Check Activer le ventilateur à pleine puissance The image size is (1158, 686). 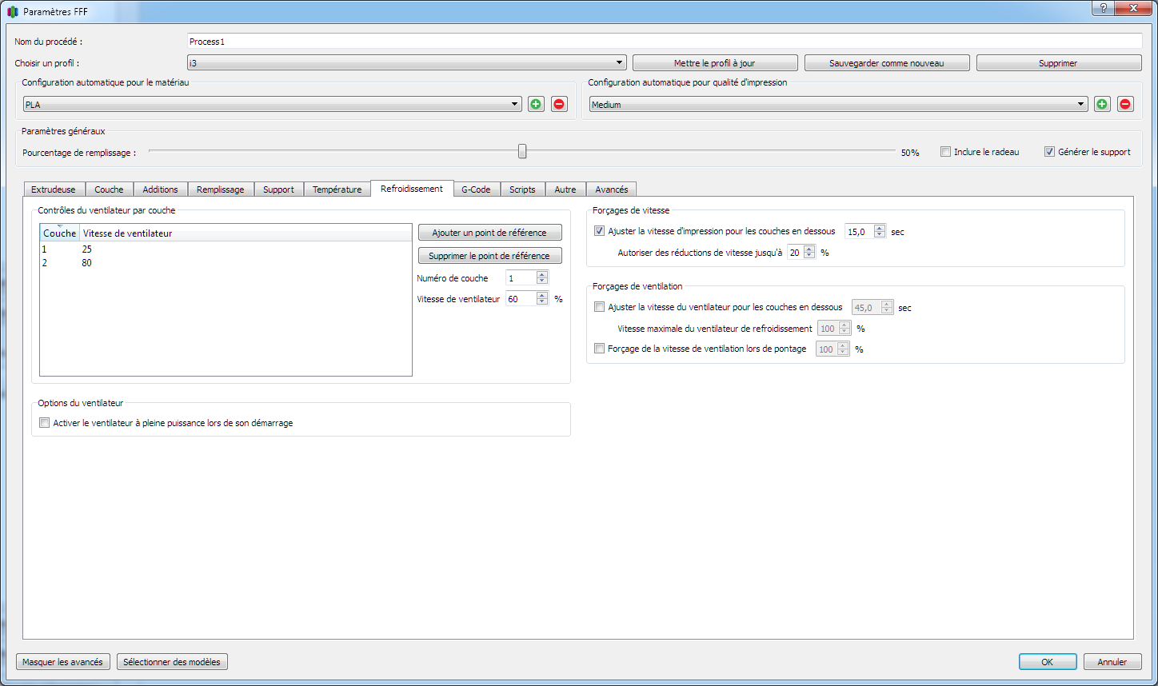click(x=44, y=423)
